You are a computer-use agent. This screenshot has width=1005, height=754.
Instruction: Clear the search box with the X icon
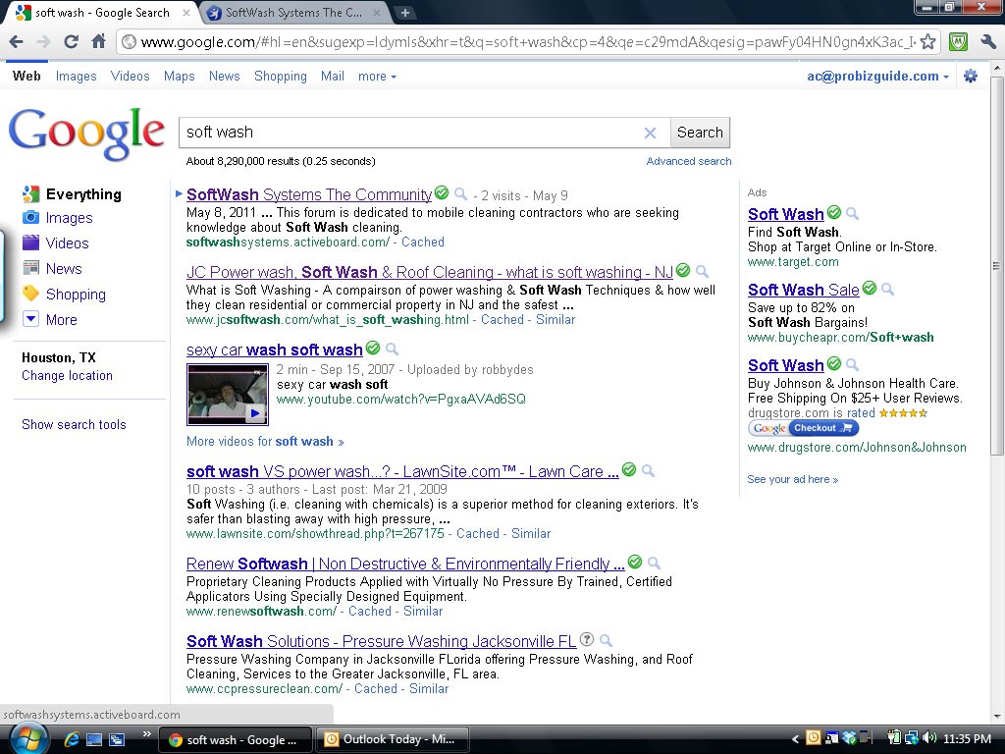pyautogui.click(x=650, y=133)
